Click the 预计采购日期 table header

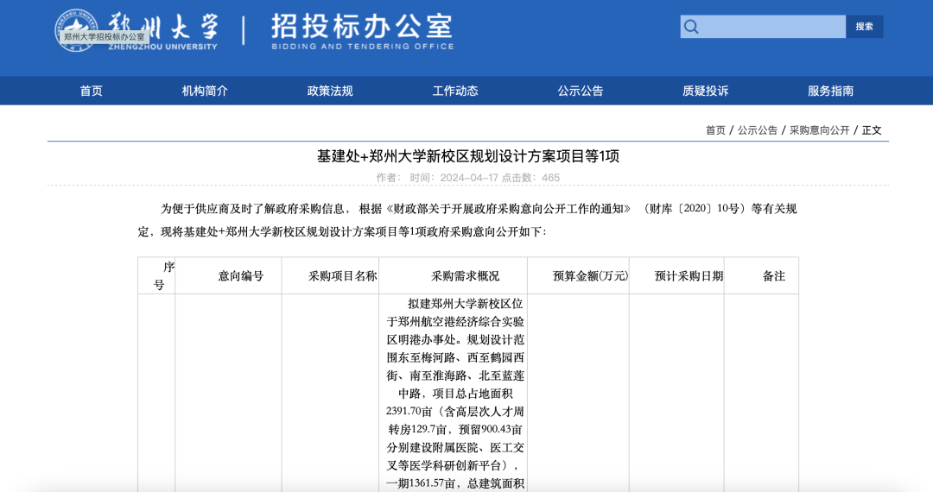689,276
